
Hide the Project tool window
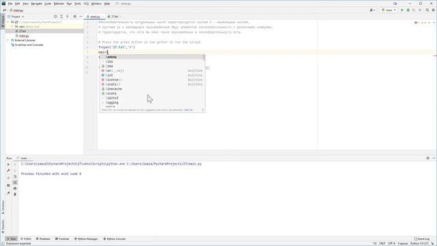pyautogui.click(x=81, y=16)
